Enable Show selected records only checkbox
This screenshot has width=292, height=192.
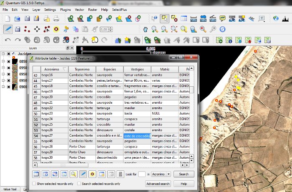(34, 184)
